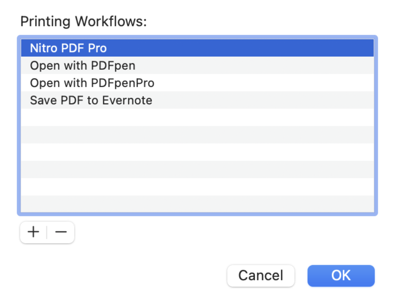Click the empty row just below Save PDF to Evernote
Screen dimensions: 397x302
pos(197,117)
